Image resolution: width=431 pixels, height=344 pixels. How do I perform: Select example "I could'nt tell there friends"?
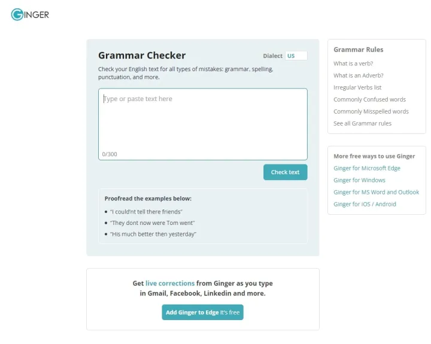pos(146,212)
